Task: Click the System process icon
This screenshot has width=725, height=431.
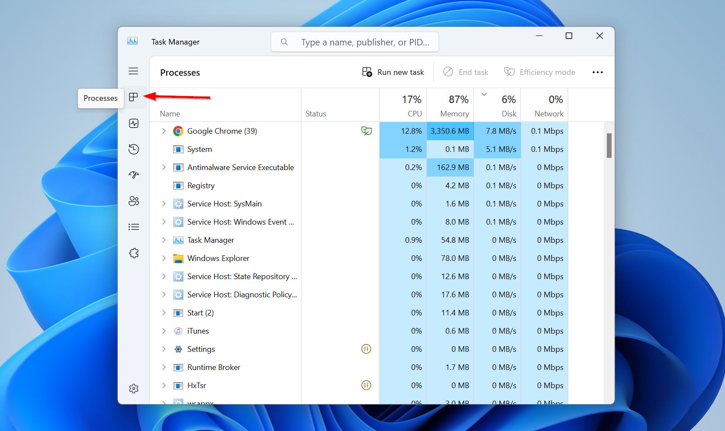Action: 178,149
